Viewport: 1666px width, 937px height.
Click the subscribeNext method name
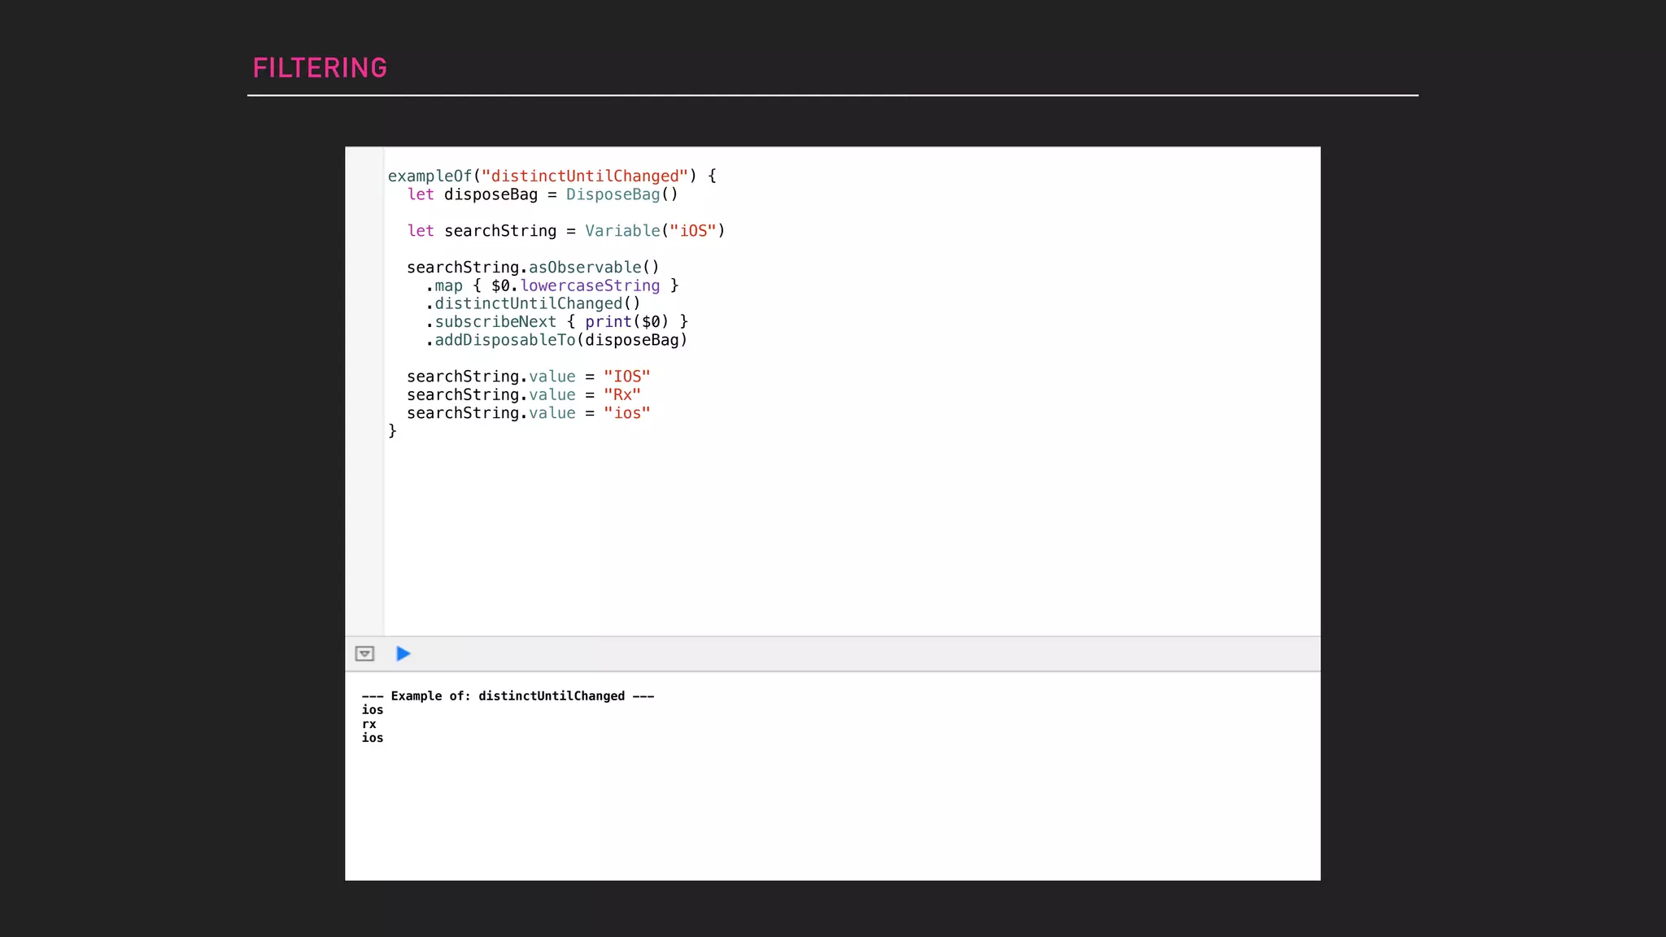tap(495, 322)
